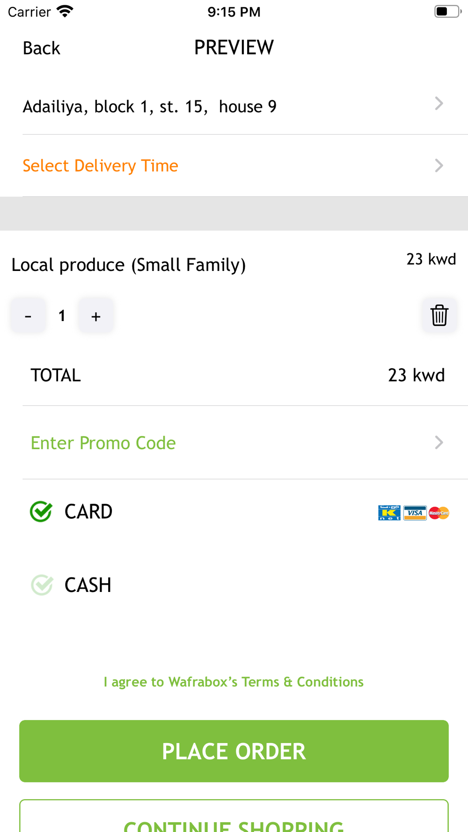Tap the KNET payment logo
The width and height of the screenshot is (468, 832).
point(389,513)
